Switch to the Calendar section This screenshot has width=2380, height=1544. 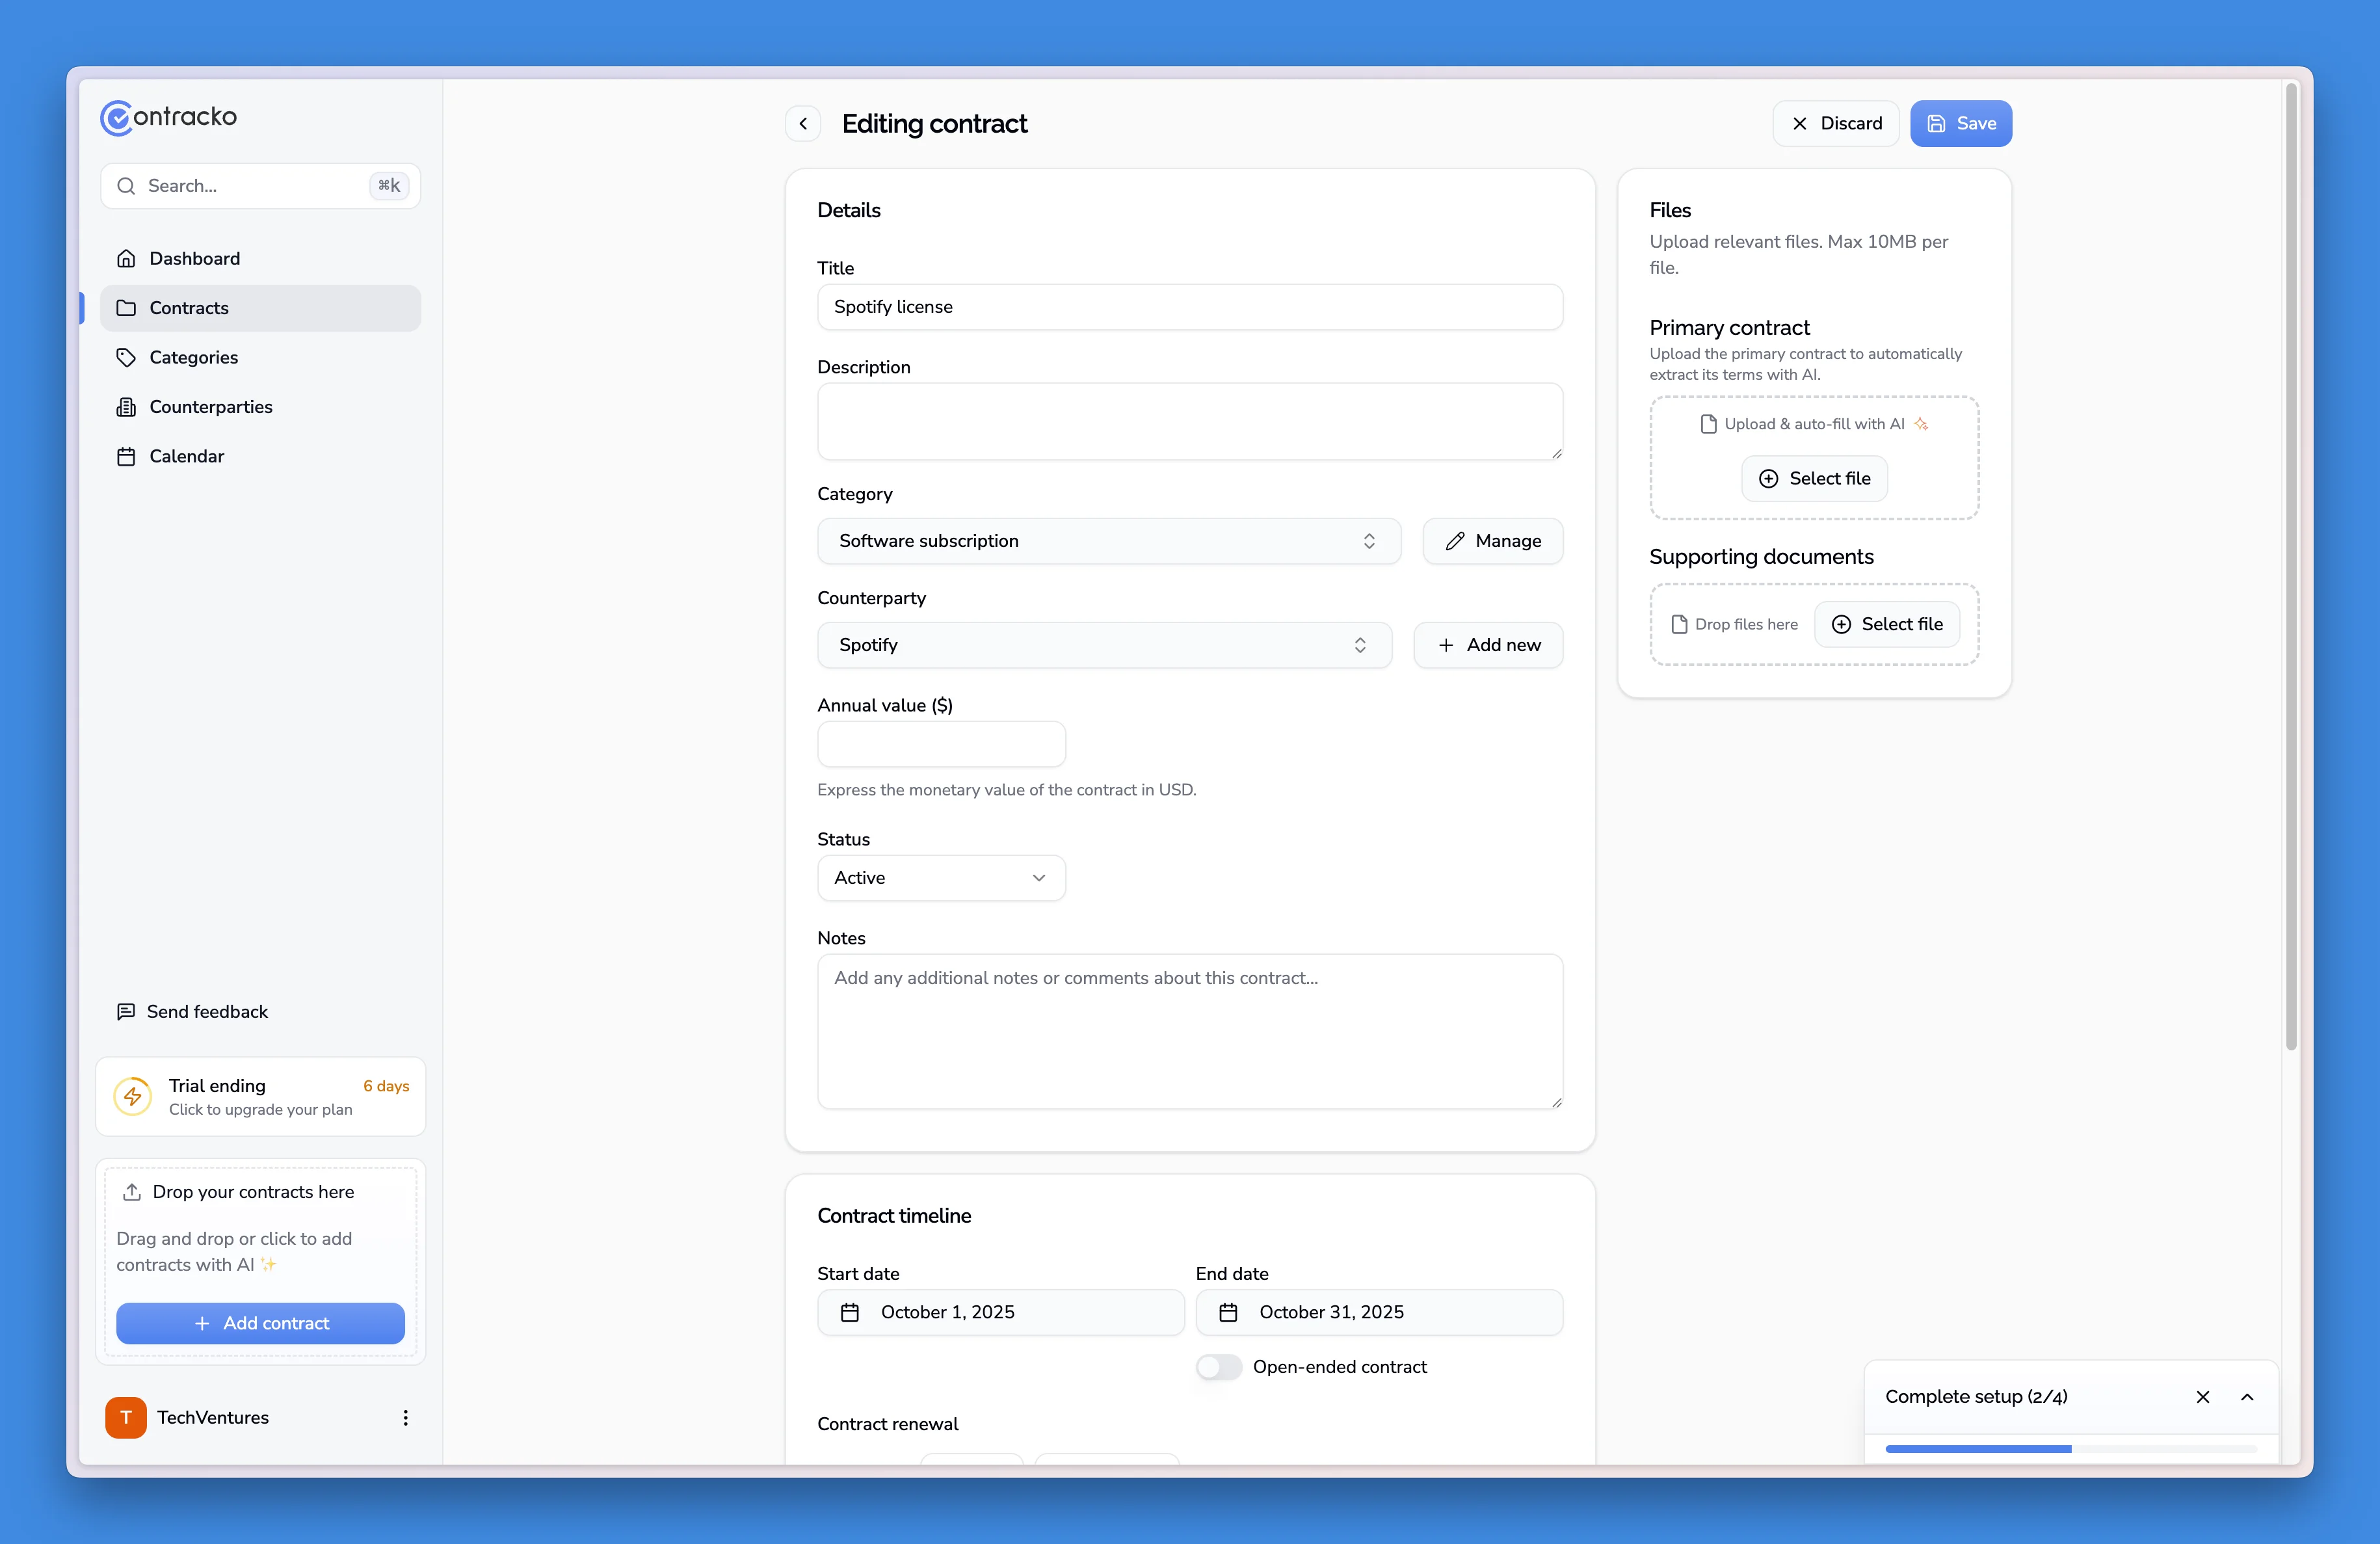186,456
